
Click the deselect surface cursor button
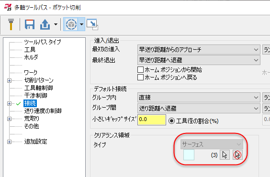(237, 155)
